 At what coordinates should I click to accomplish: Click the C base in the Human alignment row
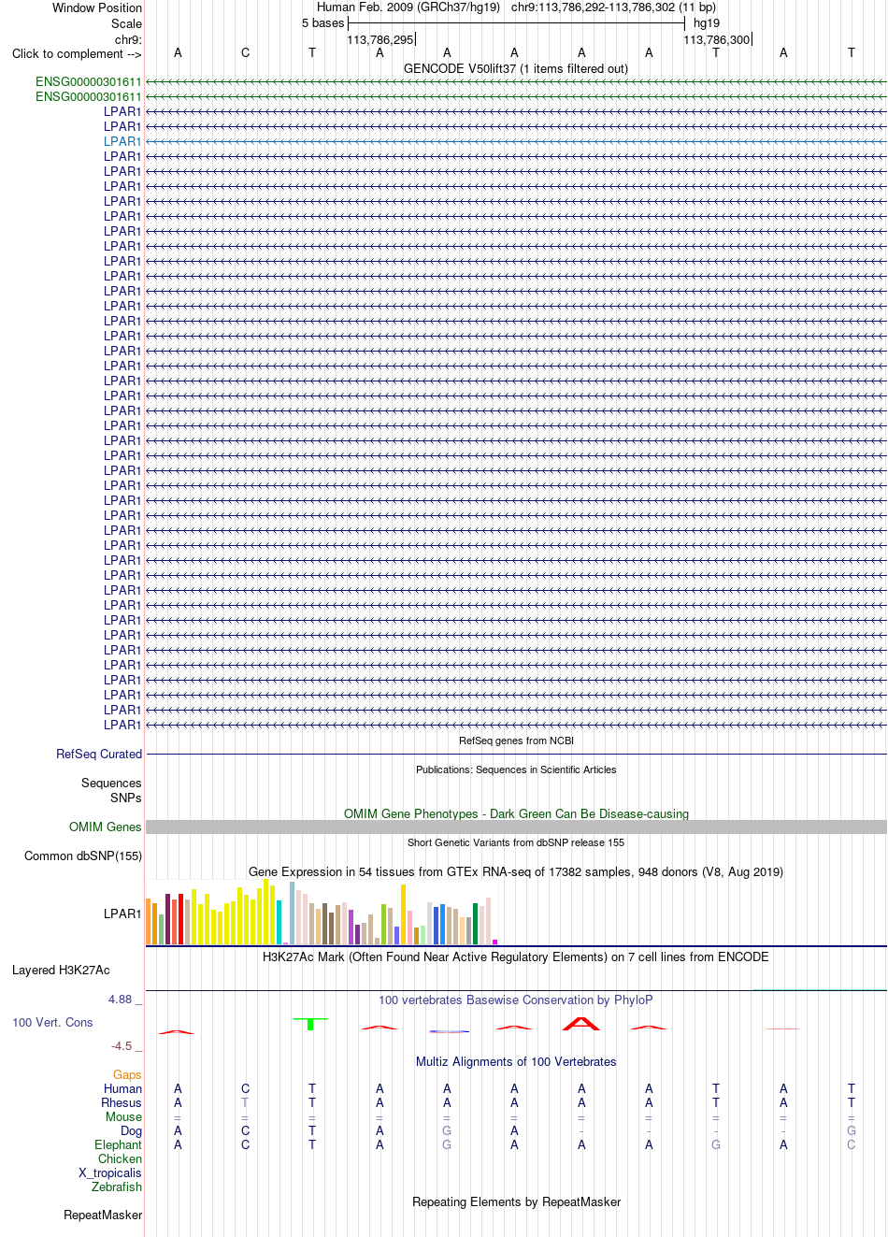click(245, 1088)
